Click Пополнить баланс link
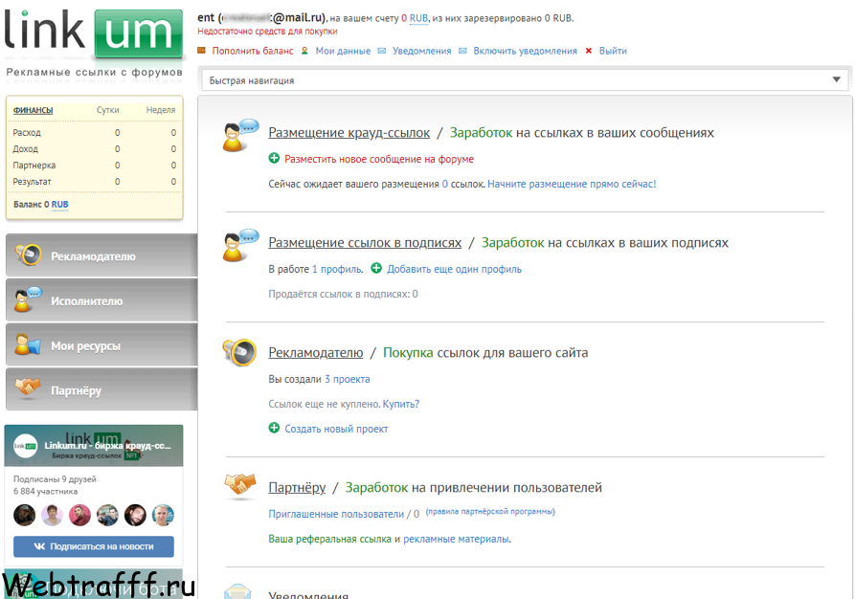This screenshot has height=599, width=855. [253, 51]
